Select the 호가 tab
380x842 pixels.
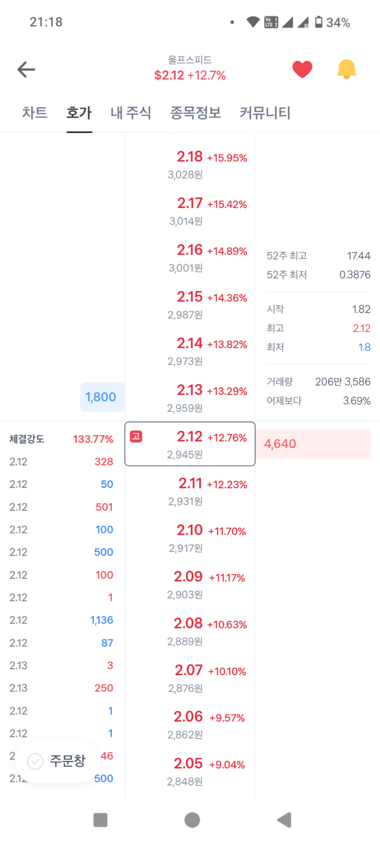(x=79, y=113)
